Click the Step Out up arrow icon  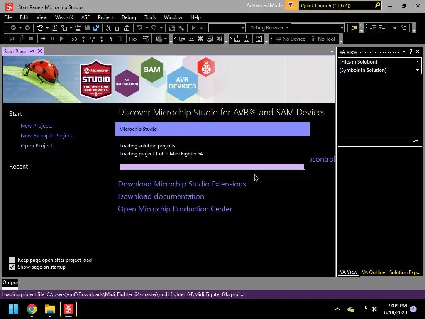(x=102, y=39)
